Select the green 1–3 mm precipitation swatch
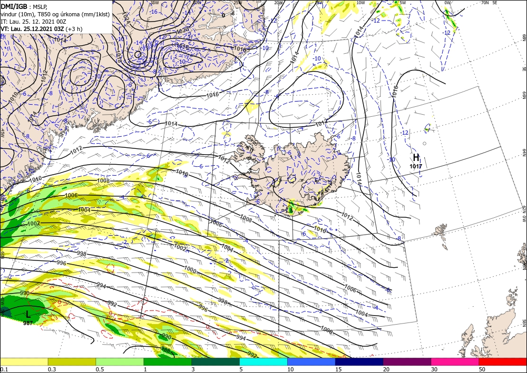 pos(168,361)
